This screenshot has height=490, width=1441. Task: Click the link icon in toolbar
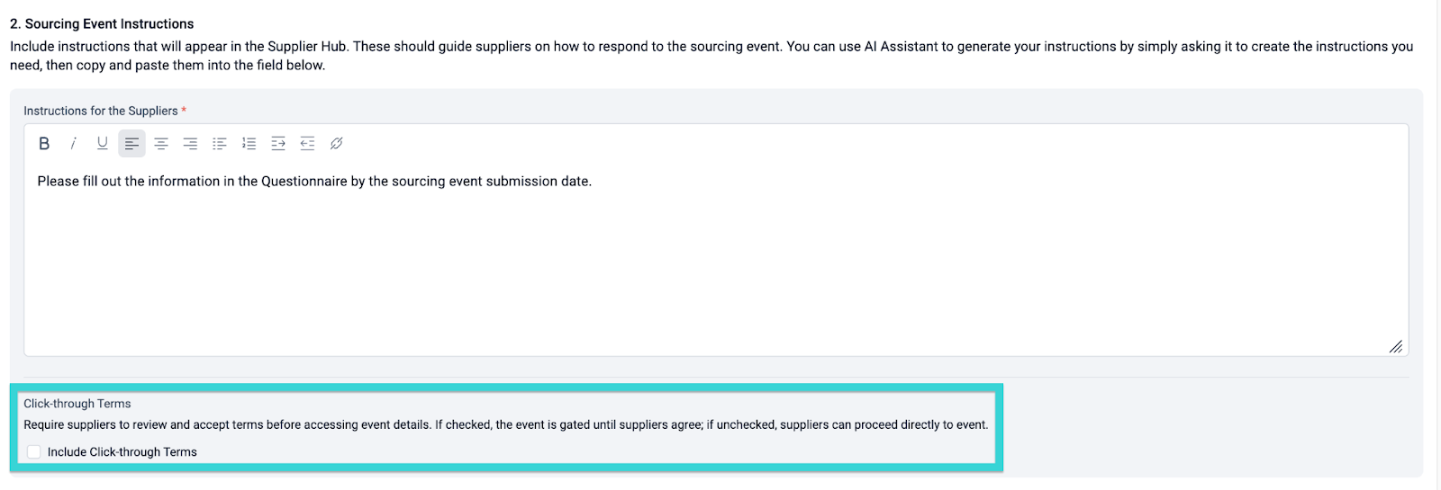click(x=337, y=144)
